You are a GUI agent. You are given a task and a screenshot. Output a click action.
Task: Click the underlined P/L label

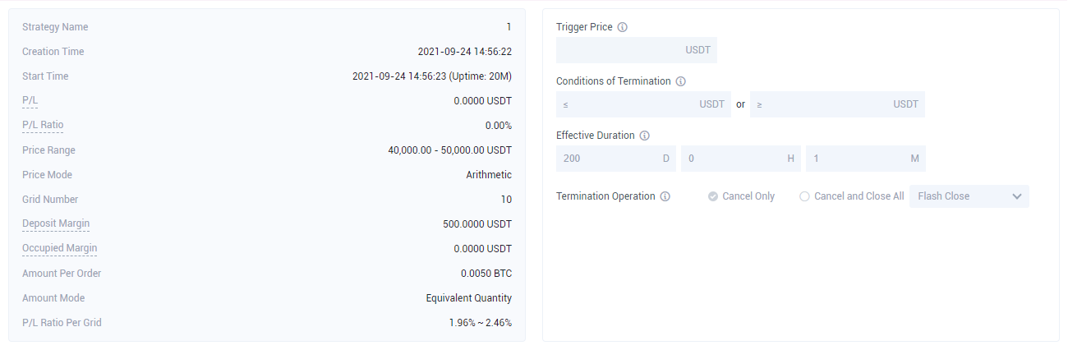point(30,101)
